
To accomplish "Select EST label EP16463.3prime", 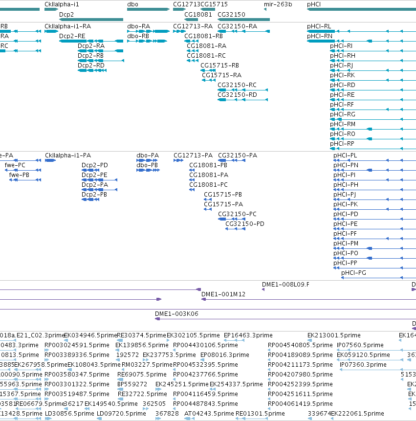I will (248, 335).
